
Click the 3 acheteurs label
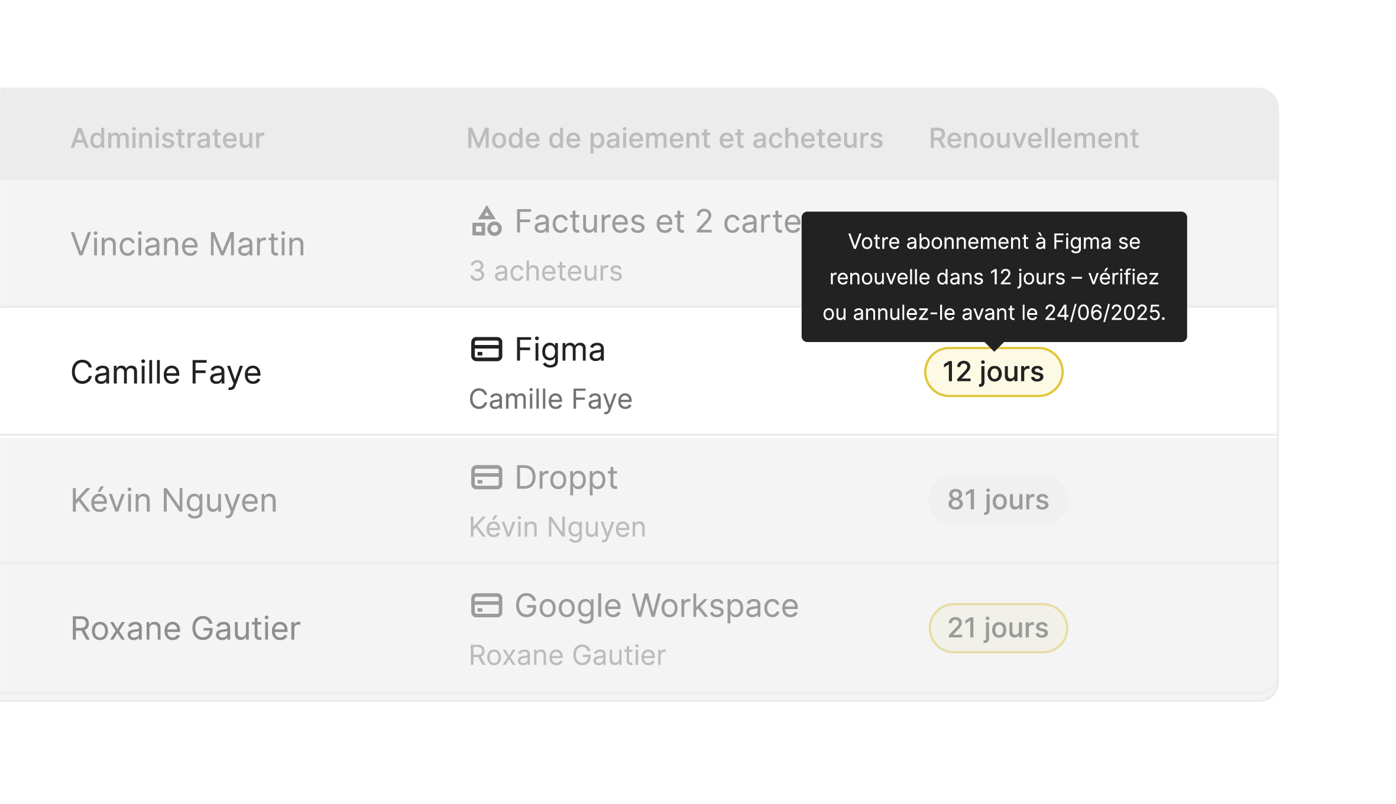point(545,271)
